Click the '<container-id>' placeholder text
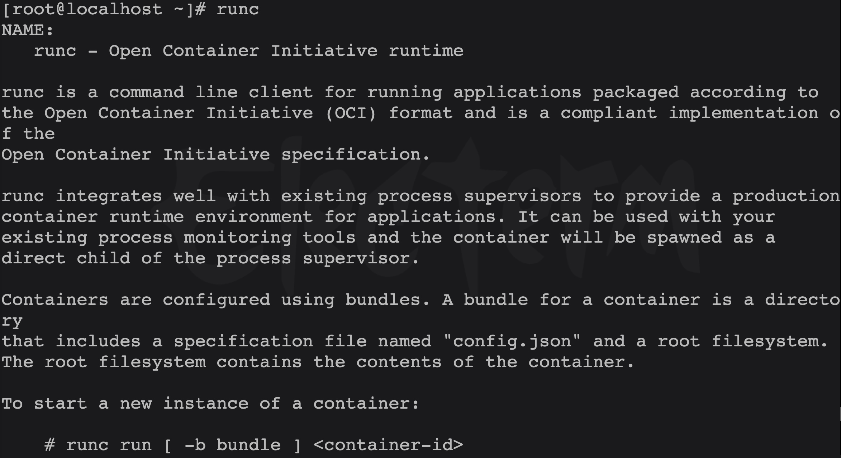Viewport: 841px width, 458px height. point(388,445)
